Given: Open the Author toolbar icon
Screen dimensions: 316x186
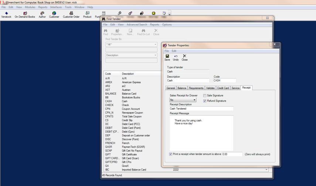Looking at the screenshot, I should click(x=42, y=15).
